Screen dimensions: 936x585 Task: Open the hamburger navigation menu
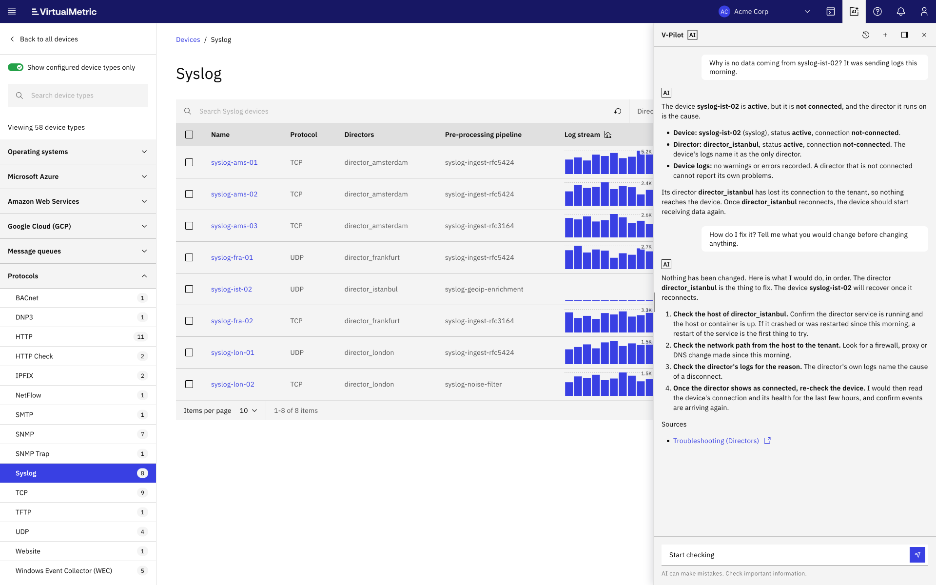point(12,12)
